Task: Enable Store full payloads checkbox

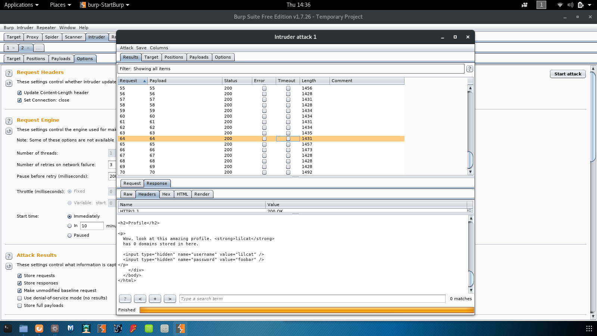Action: click(20, 306)
